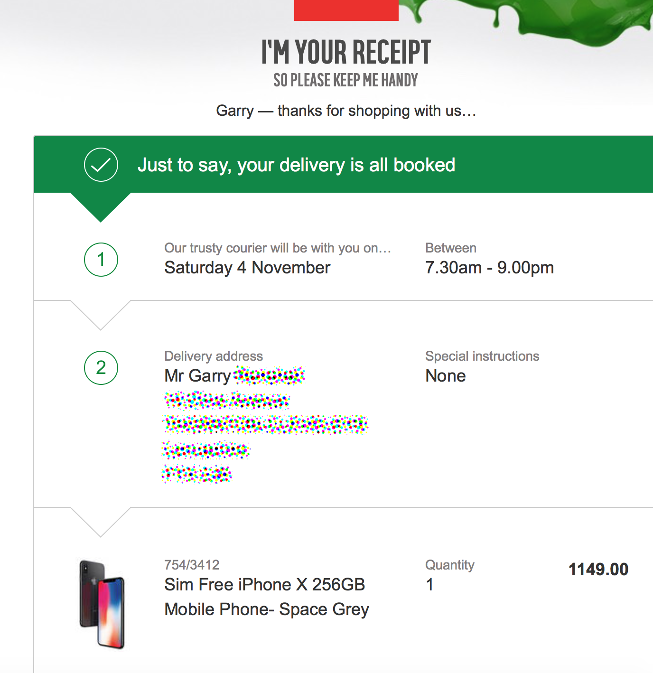Image resolution: width=653 pixels, height=673 pixels.
Task: Click the 1149.00 price
Action: coord(598,569)
